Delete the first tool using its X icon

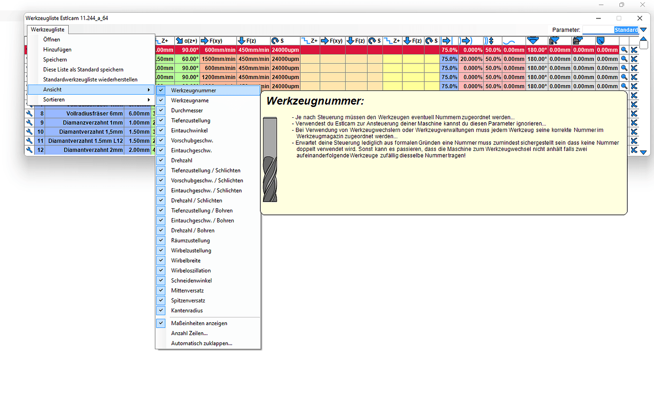pos(634,50)
